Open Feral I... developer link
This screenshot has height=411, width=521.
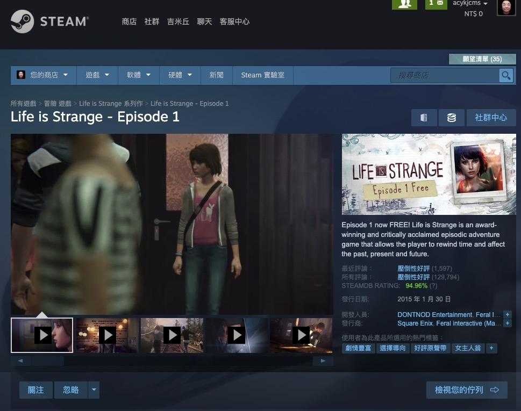[488, 314]
